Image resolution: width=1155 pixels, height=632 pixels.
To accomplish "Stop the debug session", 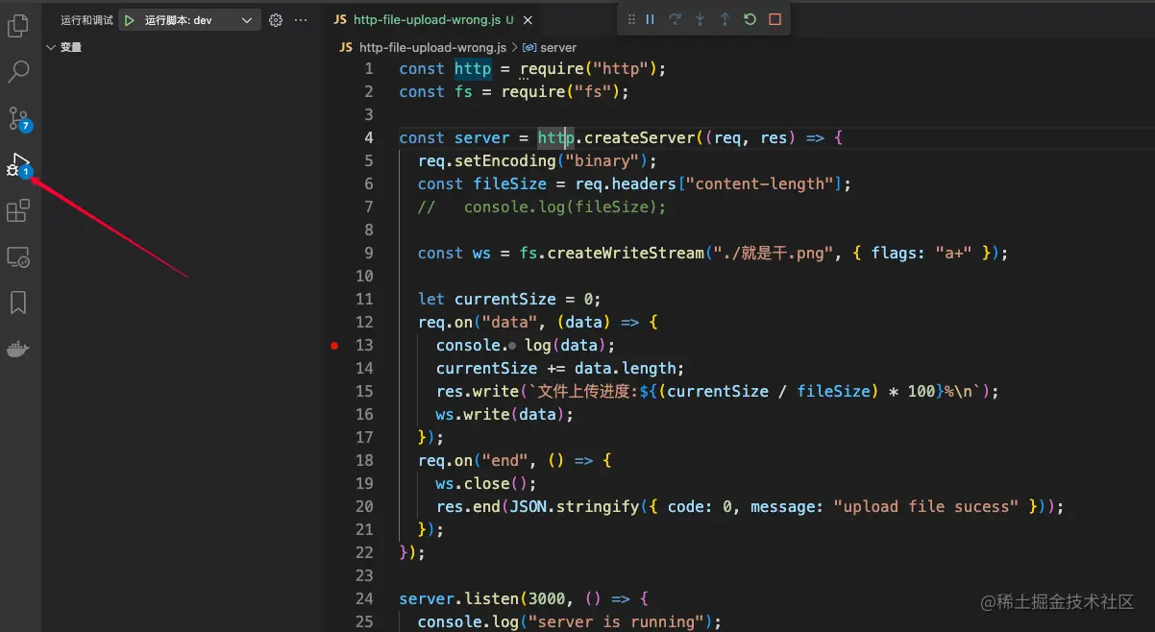I will 774,19.
